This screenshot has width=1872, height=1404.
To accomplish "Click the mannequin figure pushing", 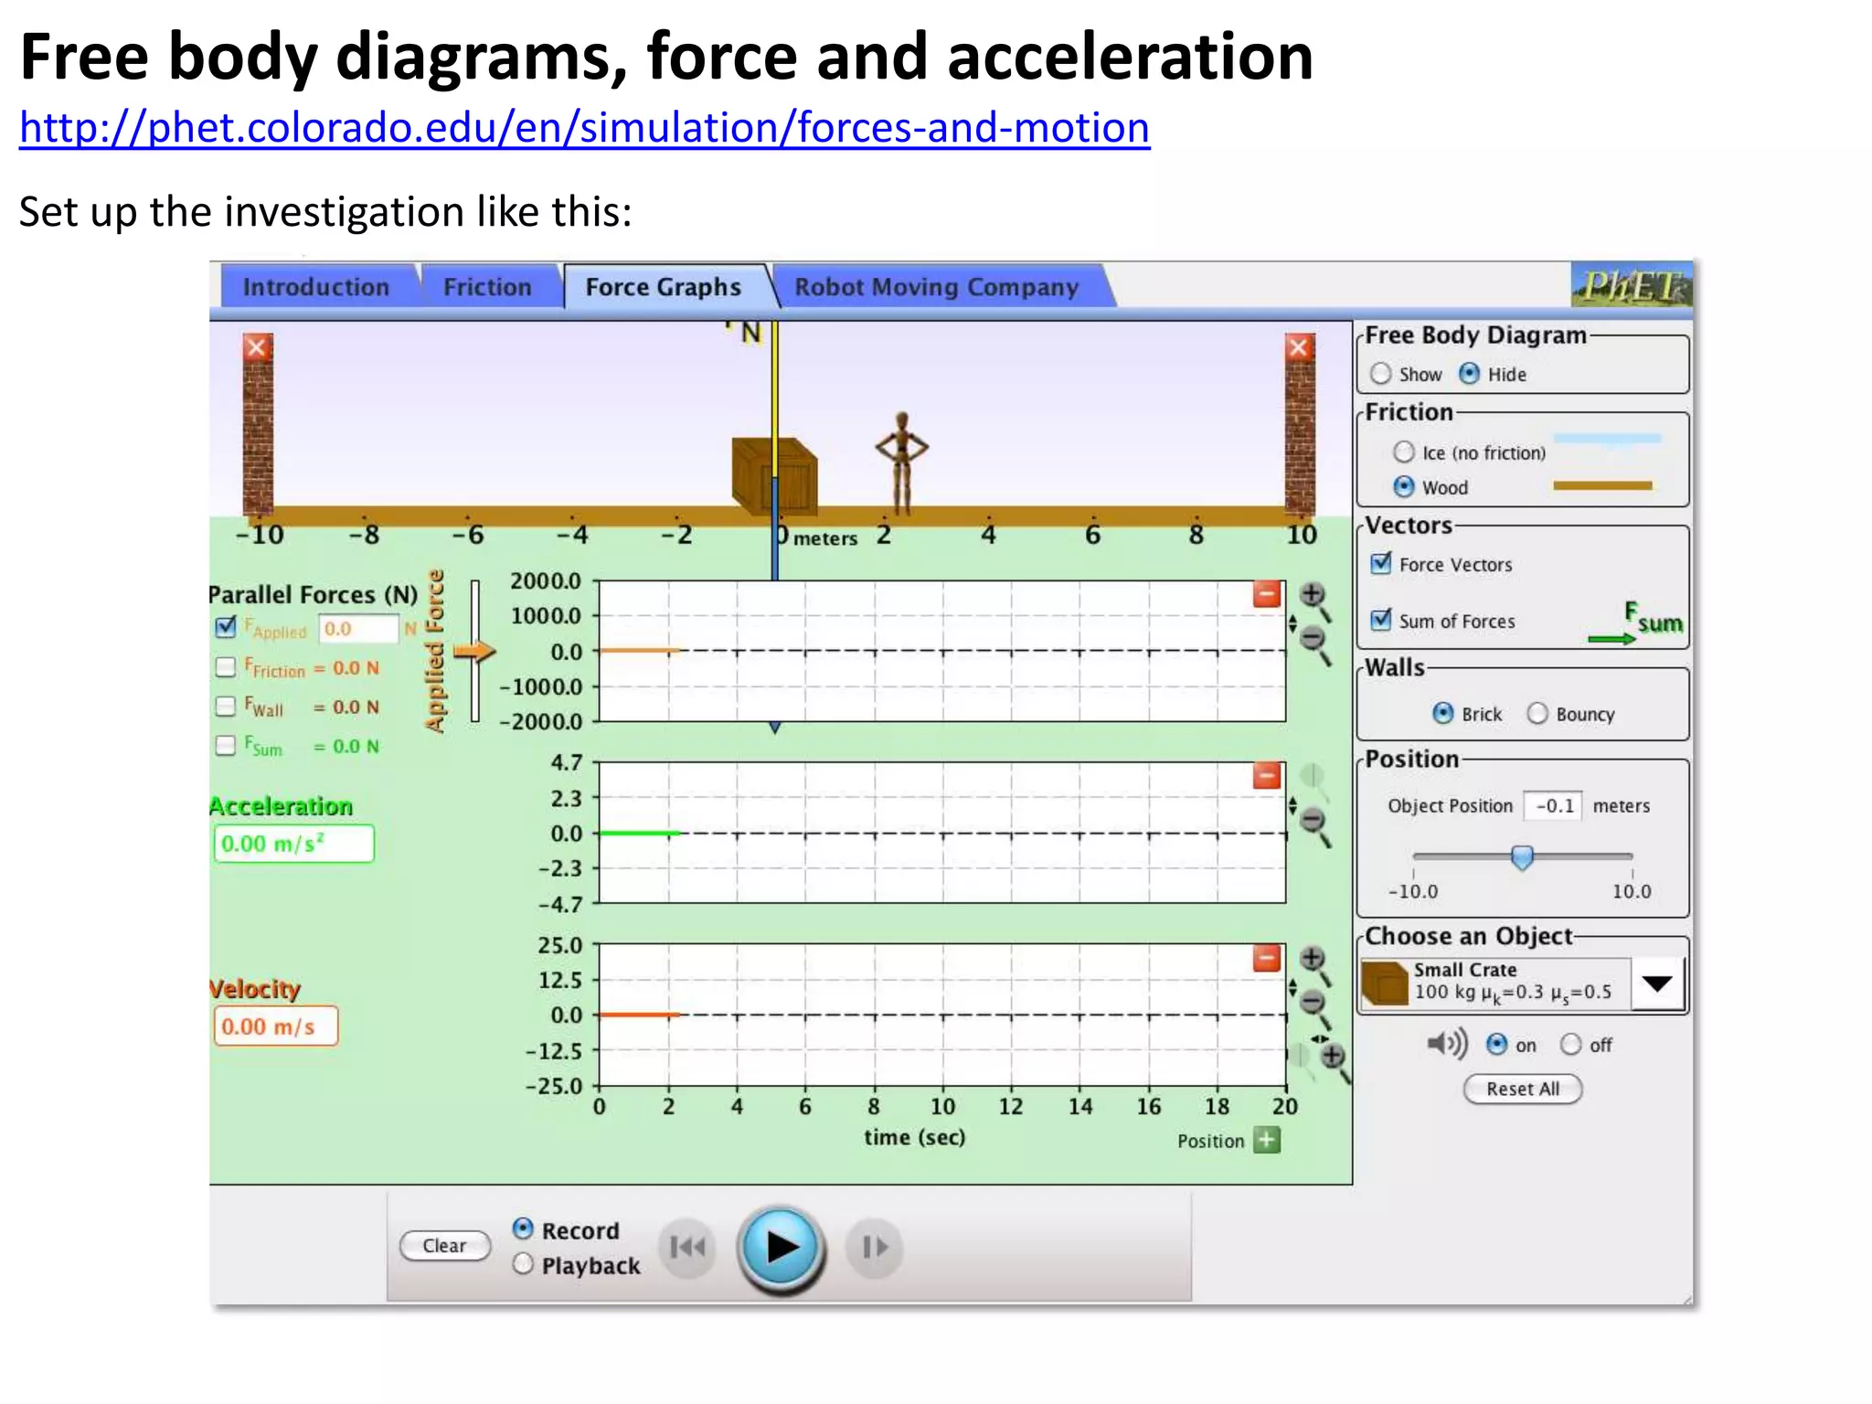I will (x=902, y=463).
